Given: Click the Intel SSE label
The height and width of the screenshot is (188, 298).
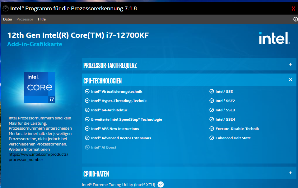Looking at the screenshot, I should (x=224, y=92).
